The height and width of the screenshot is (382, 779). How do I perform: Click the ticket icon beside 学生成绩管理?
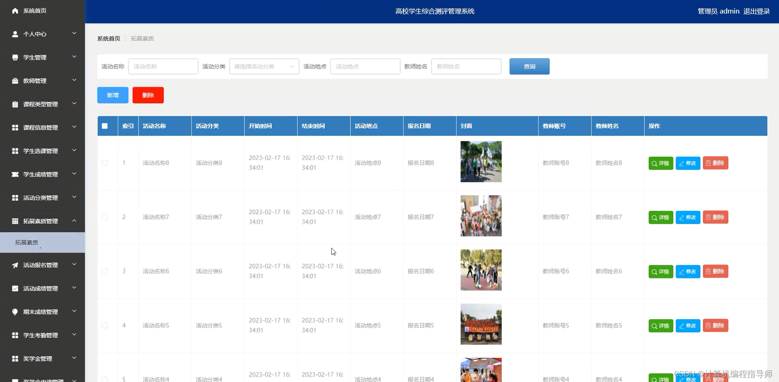tap(15, 174)
